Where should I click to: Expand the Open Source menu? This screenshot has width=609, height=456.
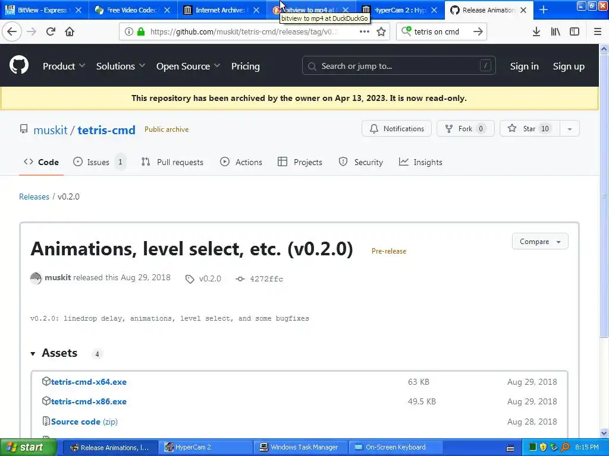coord(188,66)
